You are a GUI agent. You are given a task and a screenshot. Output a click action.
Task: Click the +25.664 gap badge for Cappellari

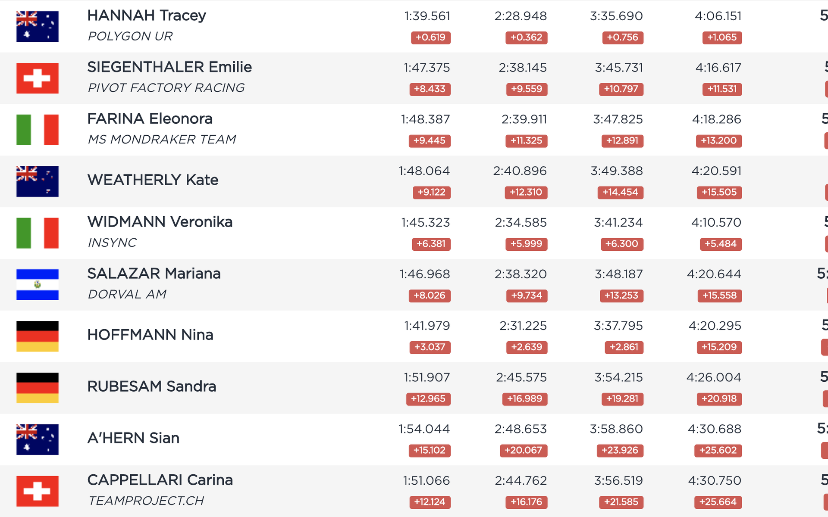718,502
